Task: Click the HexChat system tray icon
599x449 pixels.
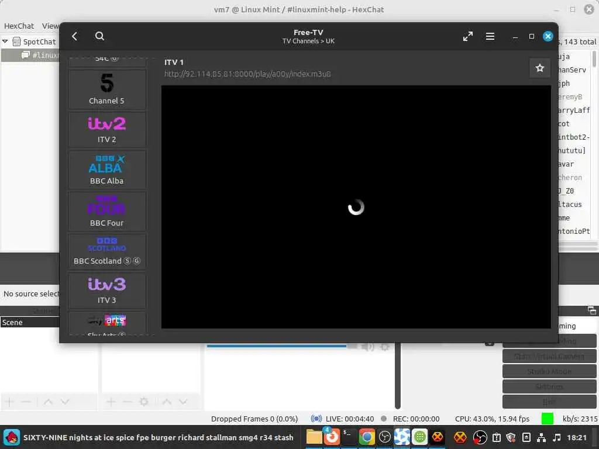Action: (x=460, y=437)
